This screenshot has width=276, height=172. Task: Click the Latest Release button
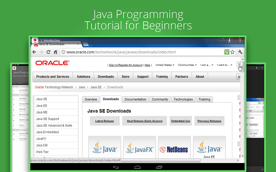[x=105, y=121]
